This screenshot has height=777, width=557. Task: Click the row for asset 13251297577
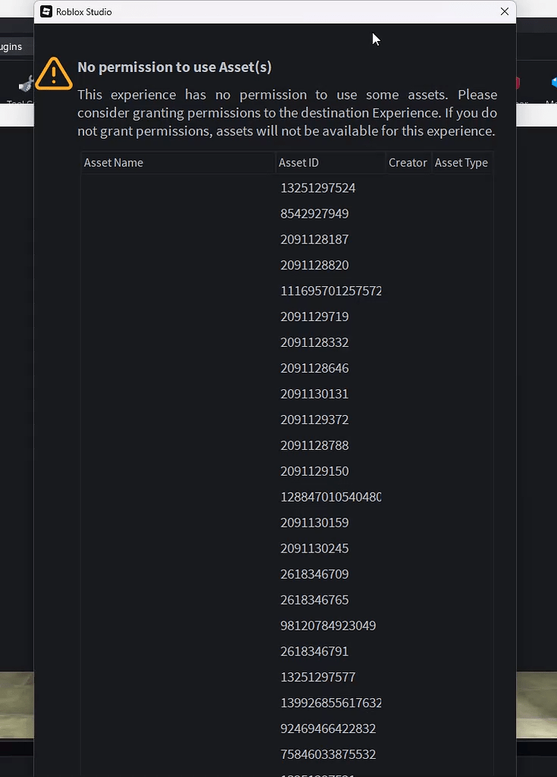pos(317,677)
